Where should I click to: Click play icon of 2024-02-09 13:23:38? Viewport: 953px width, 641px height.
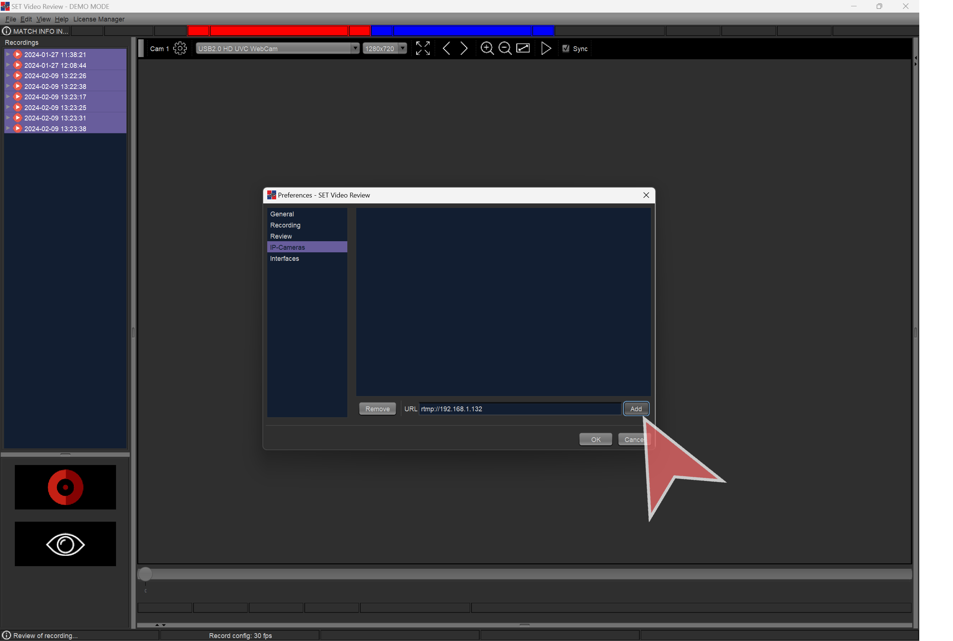point(17,128)
